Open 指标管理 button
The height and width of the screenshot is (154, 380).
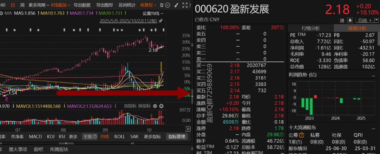[x=177, y=137]
